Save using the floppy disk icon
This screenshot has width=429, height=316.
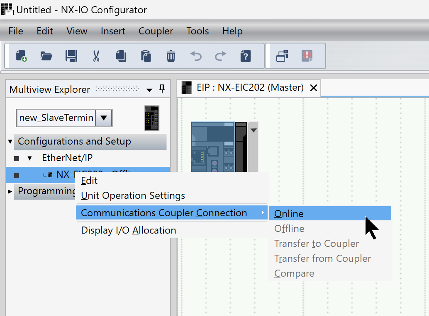71,56
